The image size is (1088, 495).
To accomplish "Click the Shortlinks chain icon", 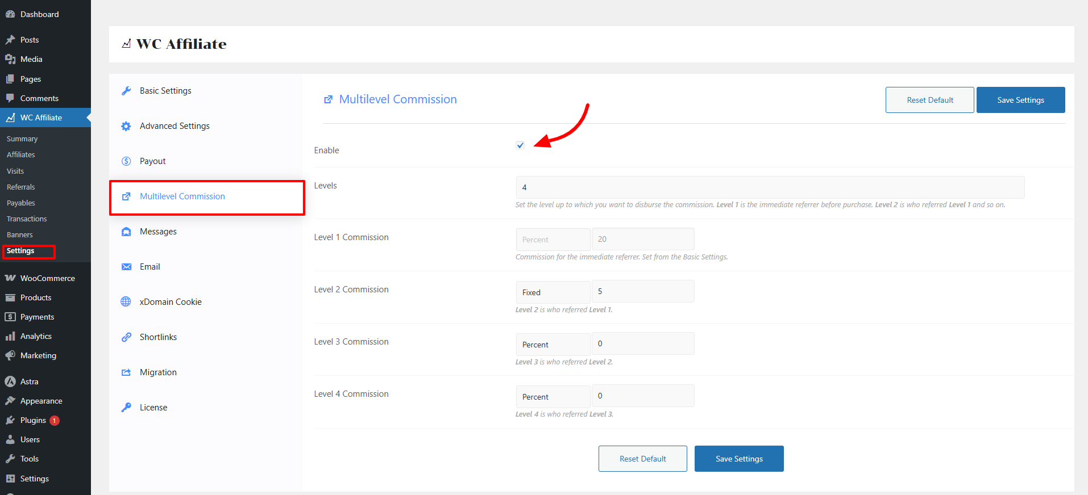I will (x=126, y=337).
